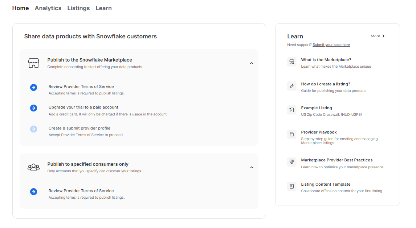
Task: Switch to the Analytics tab
Action: pos(48,8)
